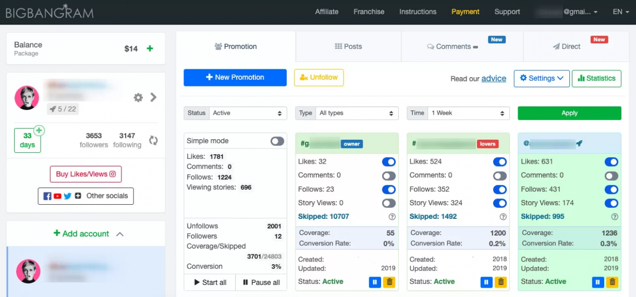Add days with the green plus badge
Image resolution: width=636 pixels, height=297 pixels.
39,131
